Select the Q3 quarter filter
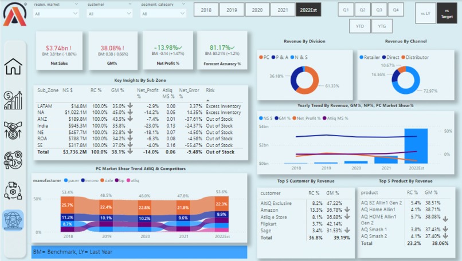 pos(379,10)
